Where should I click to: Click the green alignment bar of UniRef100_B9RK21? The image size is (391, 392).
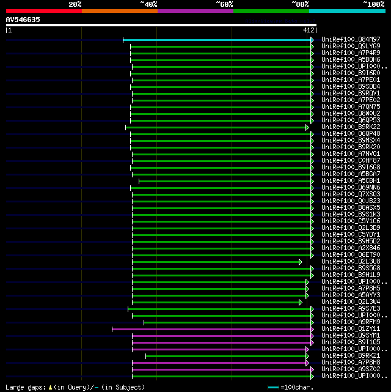pos(225,357)
